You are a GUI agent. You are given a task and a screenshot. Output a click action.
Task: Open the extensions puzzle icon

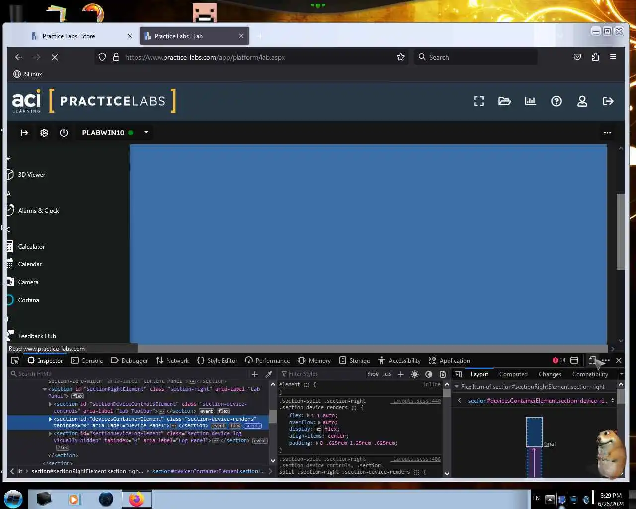pyautogui.click(x=595, y=57)
